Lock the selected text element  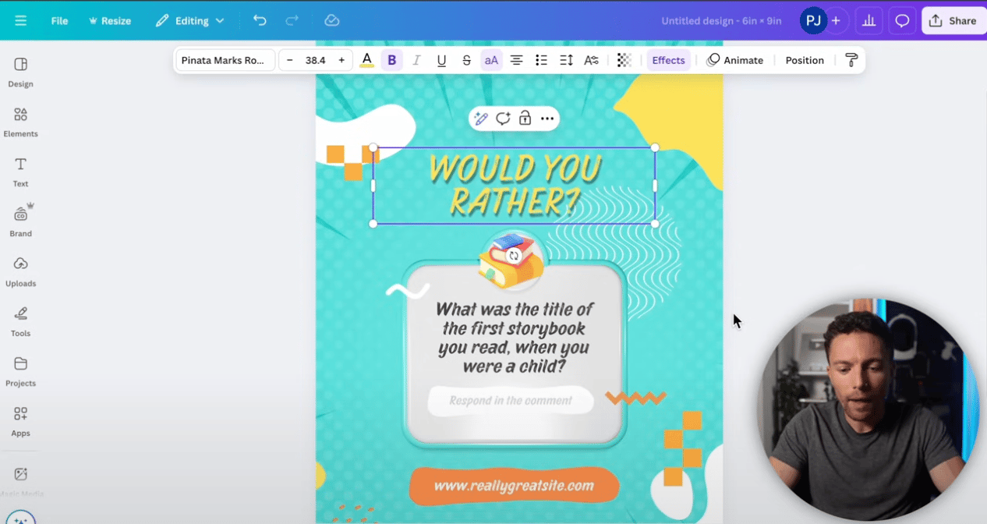point(525,119)
